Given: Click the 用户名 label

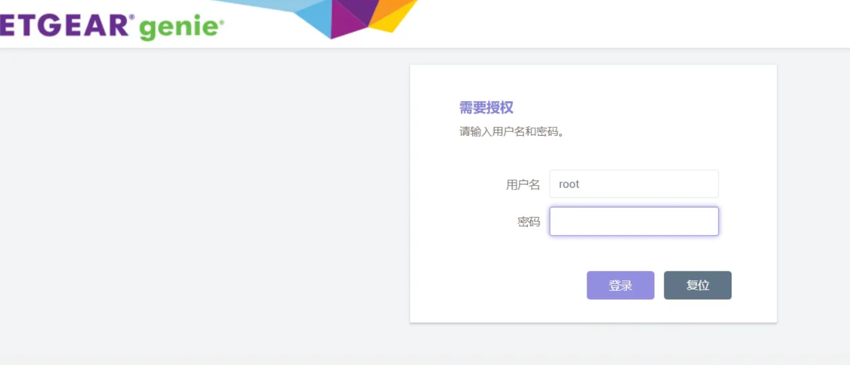Looking at the screenshot, I should coord(522,184).
